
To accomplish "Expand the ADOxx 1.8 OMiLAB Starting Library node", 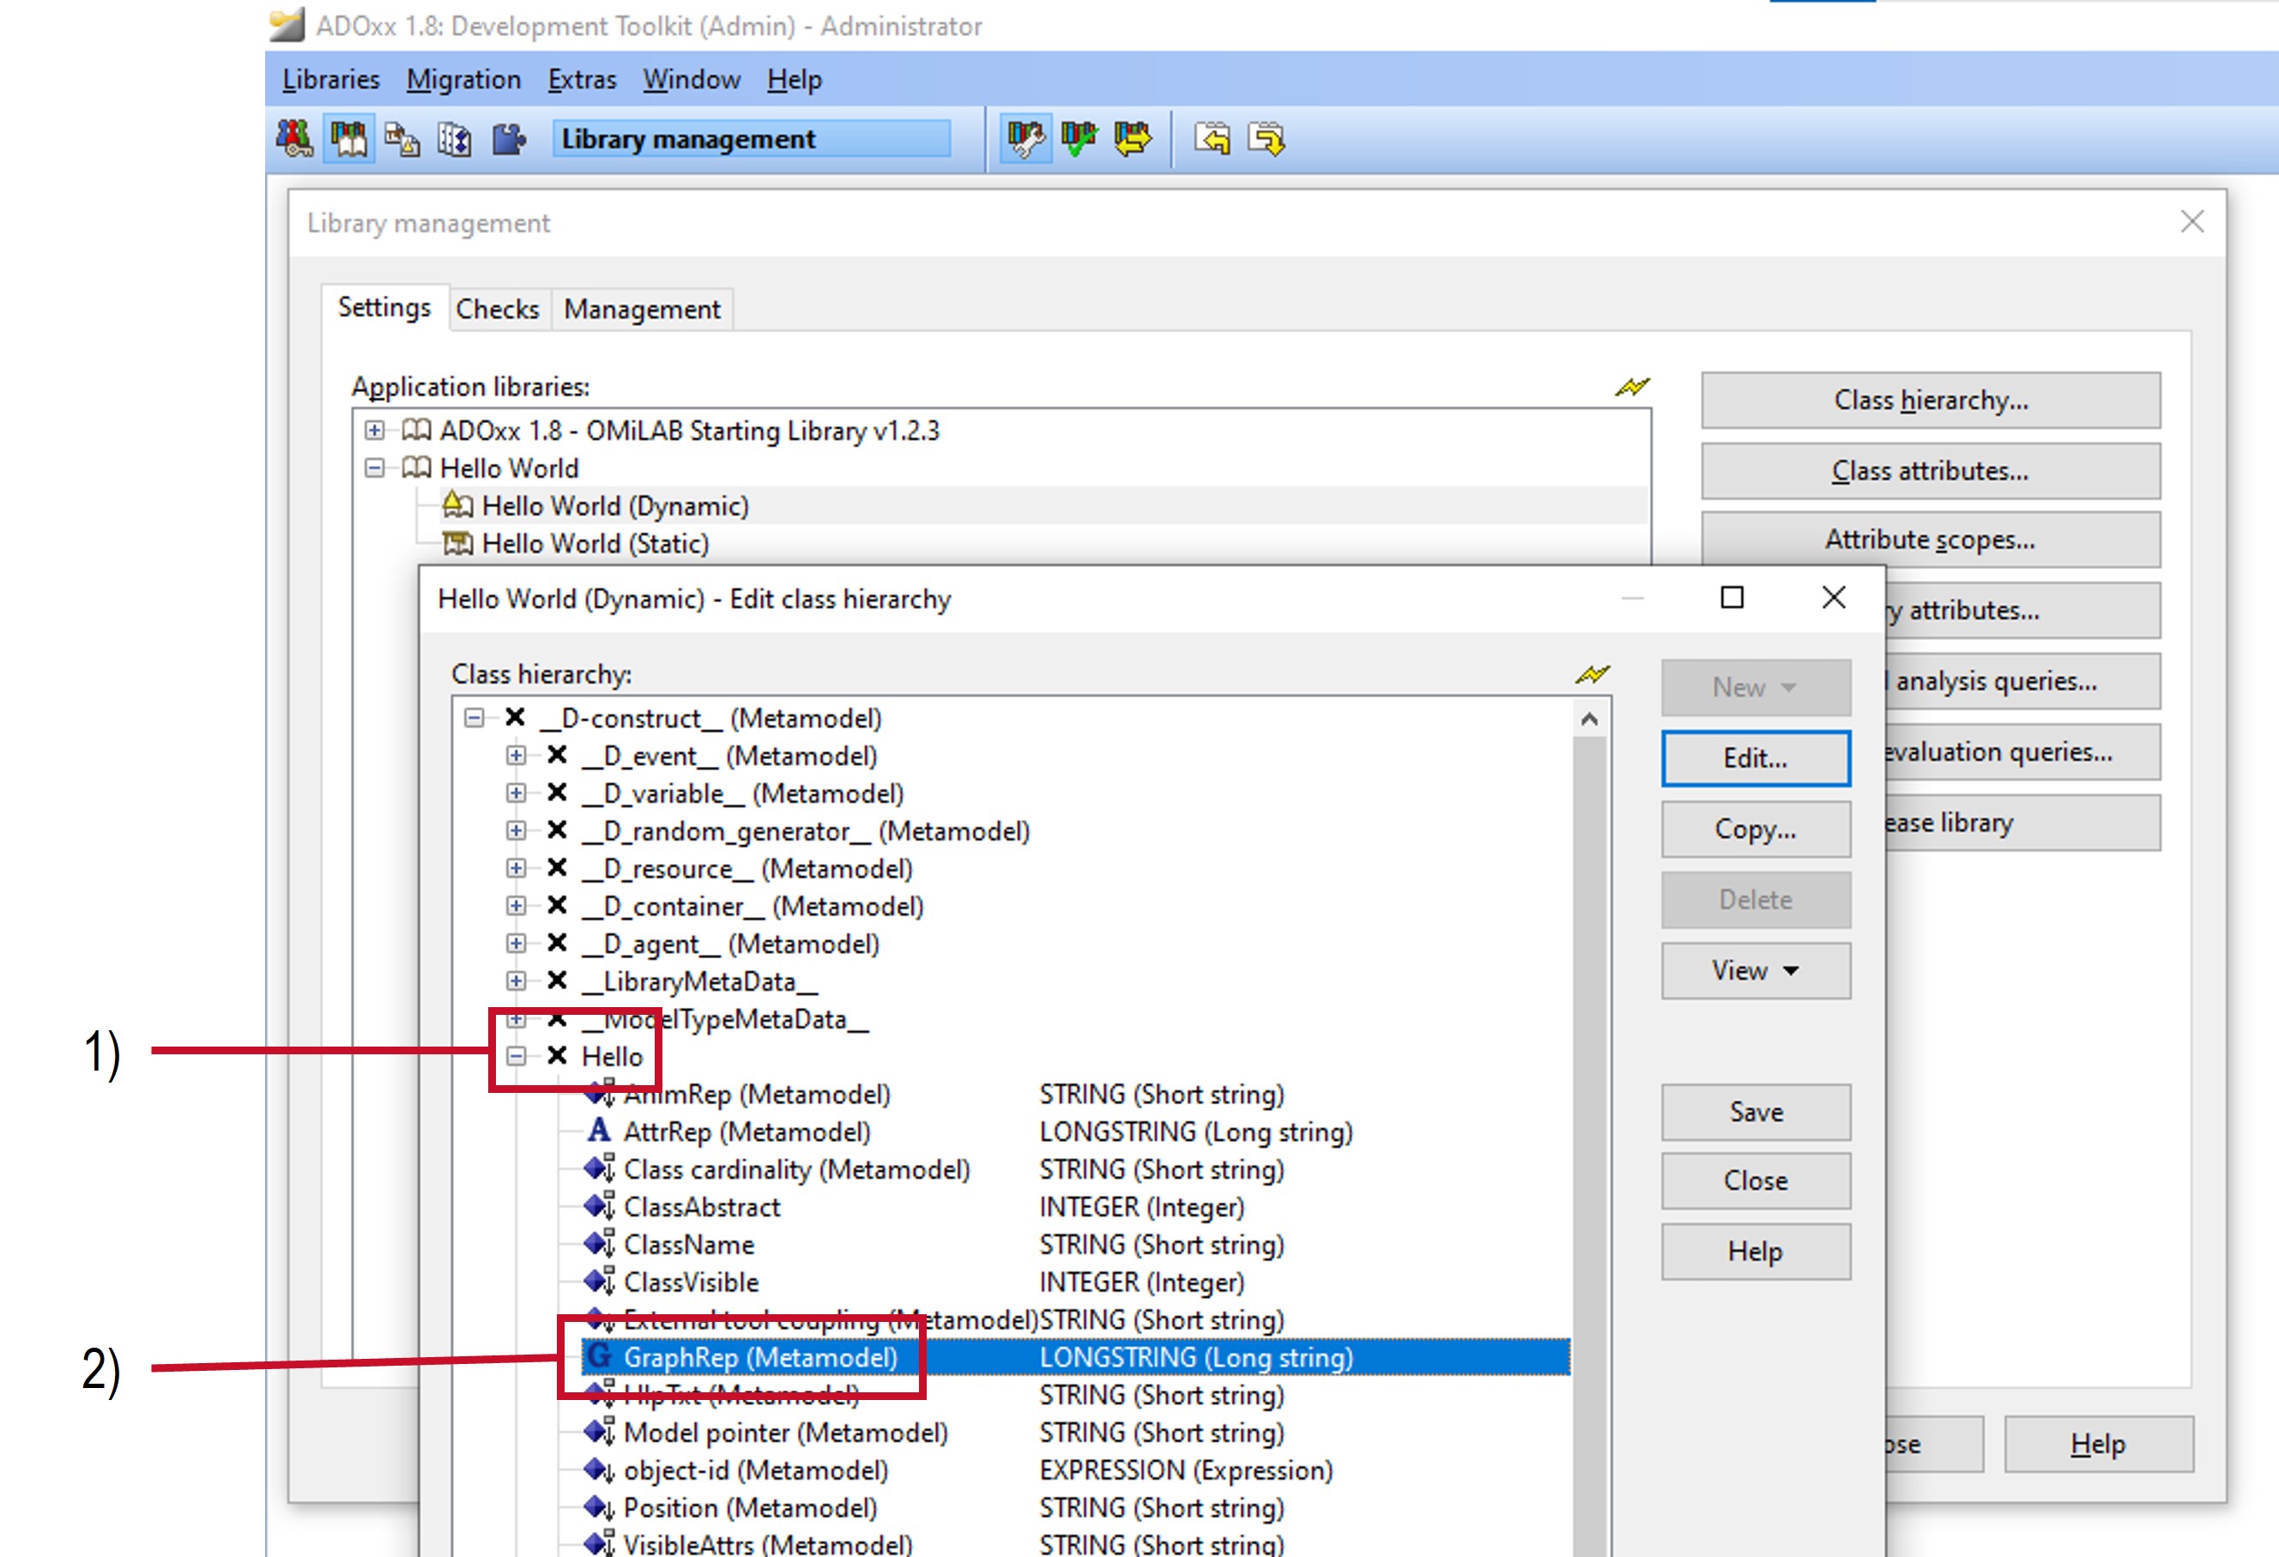I will [373, 430].
